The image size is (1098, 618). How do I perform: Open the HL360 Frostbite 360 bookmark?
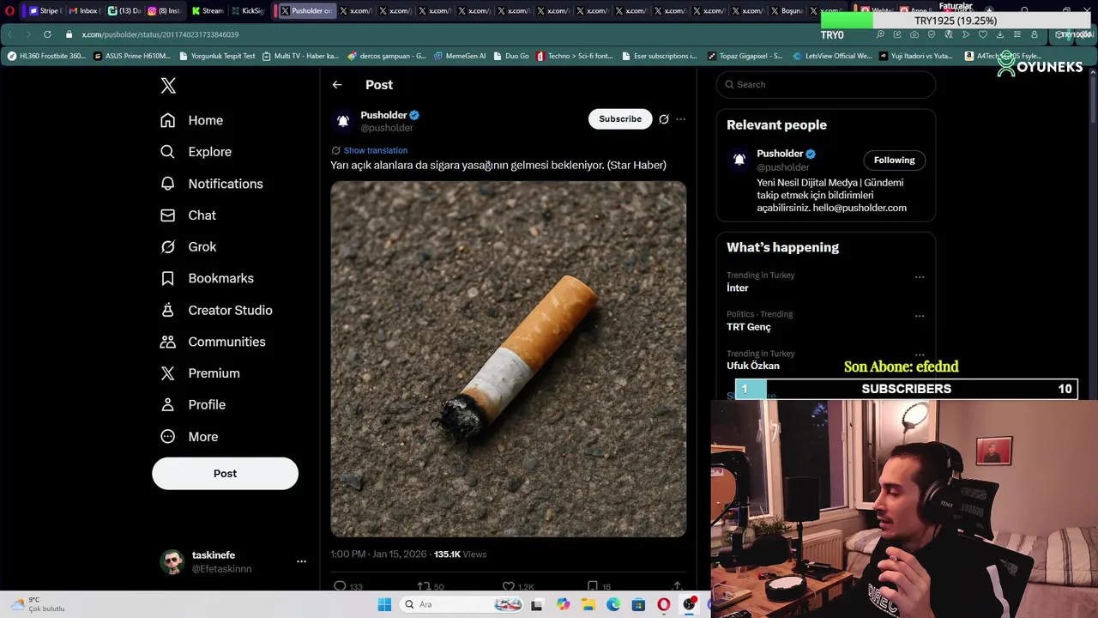(46, 56)
